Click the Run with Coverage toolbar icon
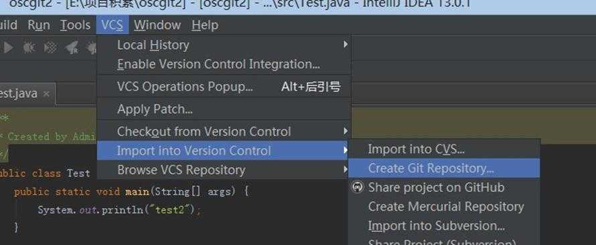The height and width of the screenshot is (245, 596). 50,47
